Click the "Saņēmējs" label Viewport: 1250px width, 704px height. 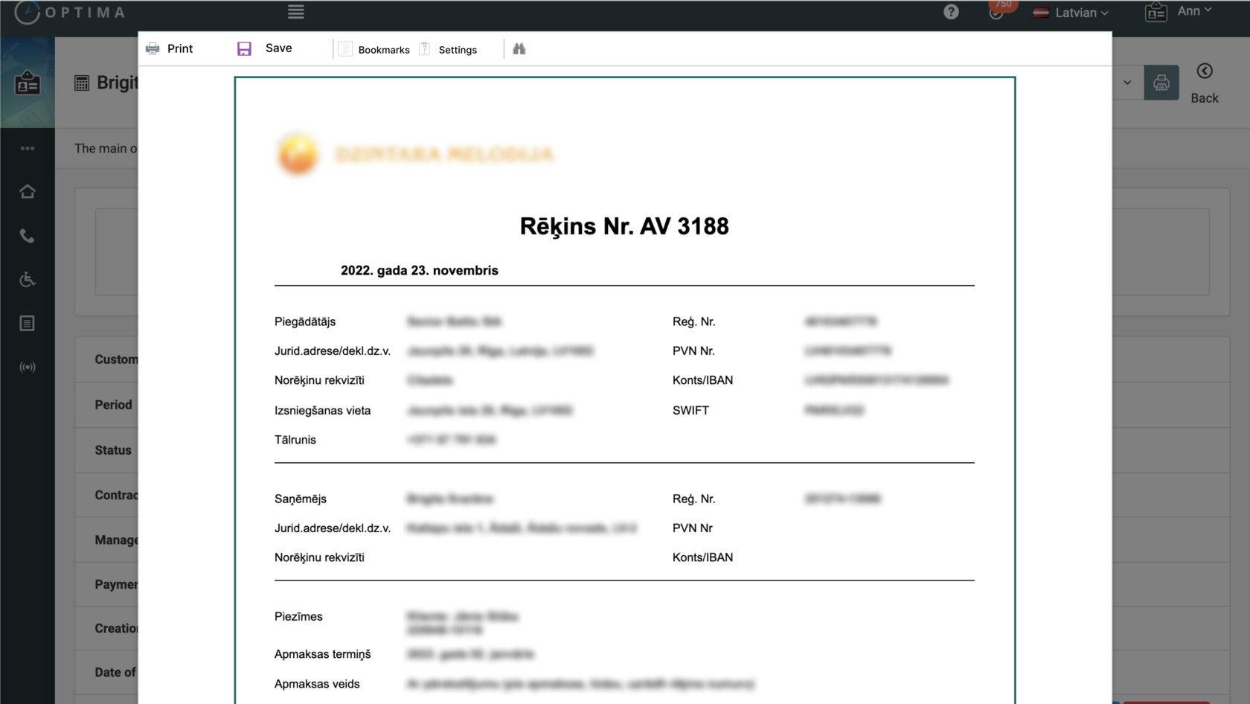301,499
